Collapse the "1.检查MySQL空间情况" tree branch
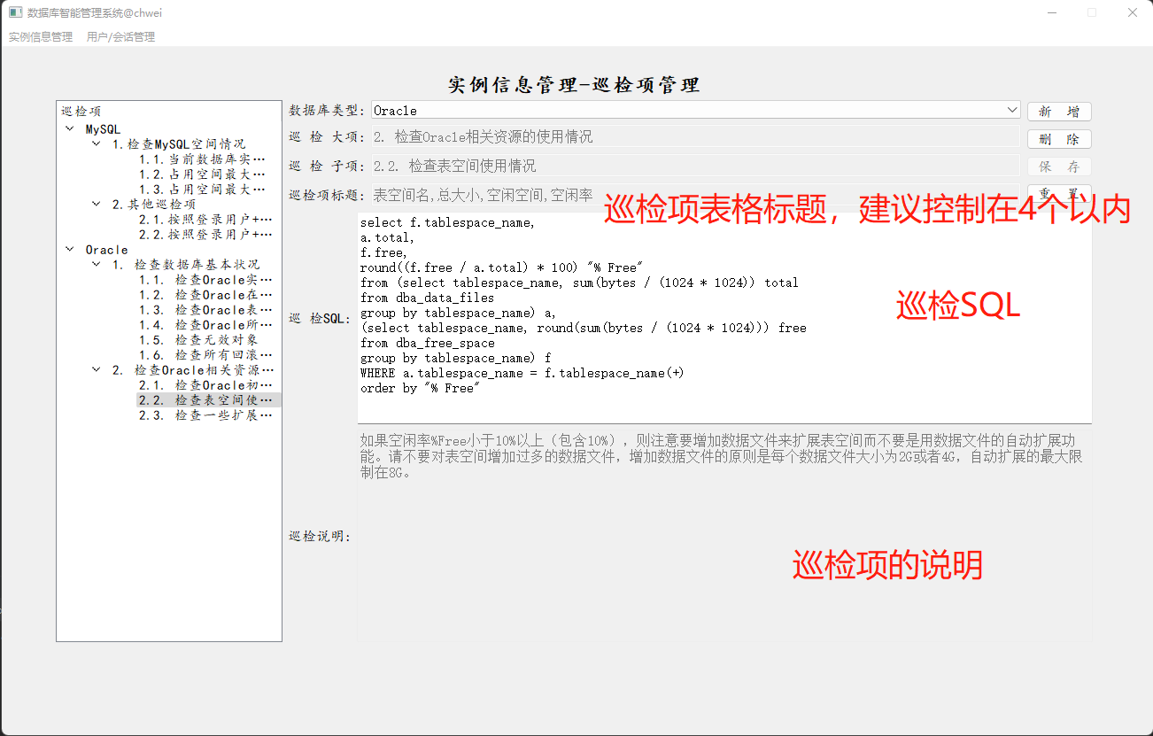This screenshot has height=736, width=1153. pyautogui.click(x=96, y=143)
